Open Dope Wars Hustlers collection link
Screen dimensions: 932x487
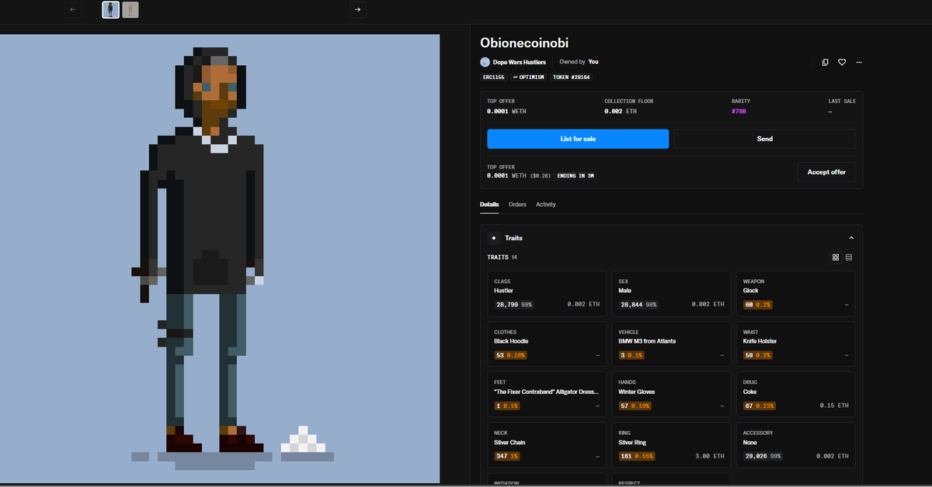[519, 62]
